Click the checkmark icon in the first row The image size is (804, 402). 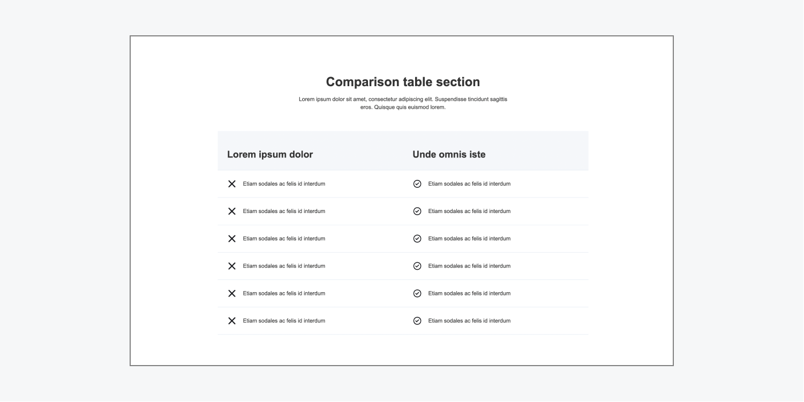pos(417,184)
